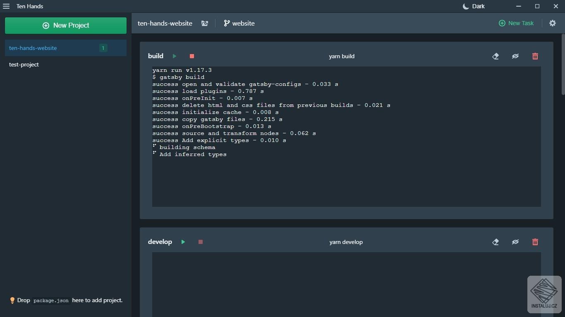Open project folder icon beside ten-hands-website
The height and width of the screenshot is (317, 565).
click(x=205, y=24)
